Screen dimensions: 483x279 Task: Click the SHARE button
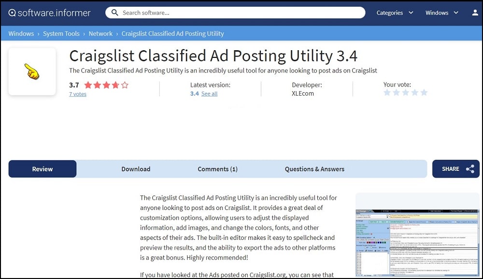455,169
